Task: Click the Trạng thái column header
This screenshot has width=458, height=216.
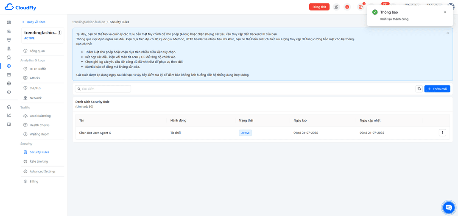Action: pyautogui.click(x=246, y=120)
